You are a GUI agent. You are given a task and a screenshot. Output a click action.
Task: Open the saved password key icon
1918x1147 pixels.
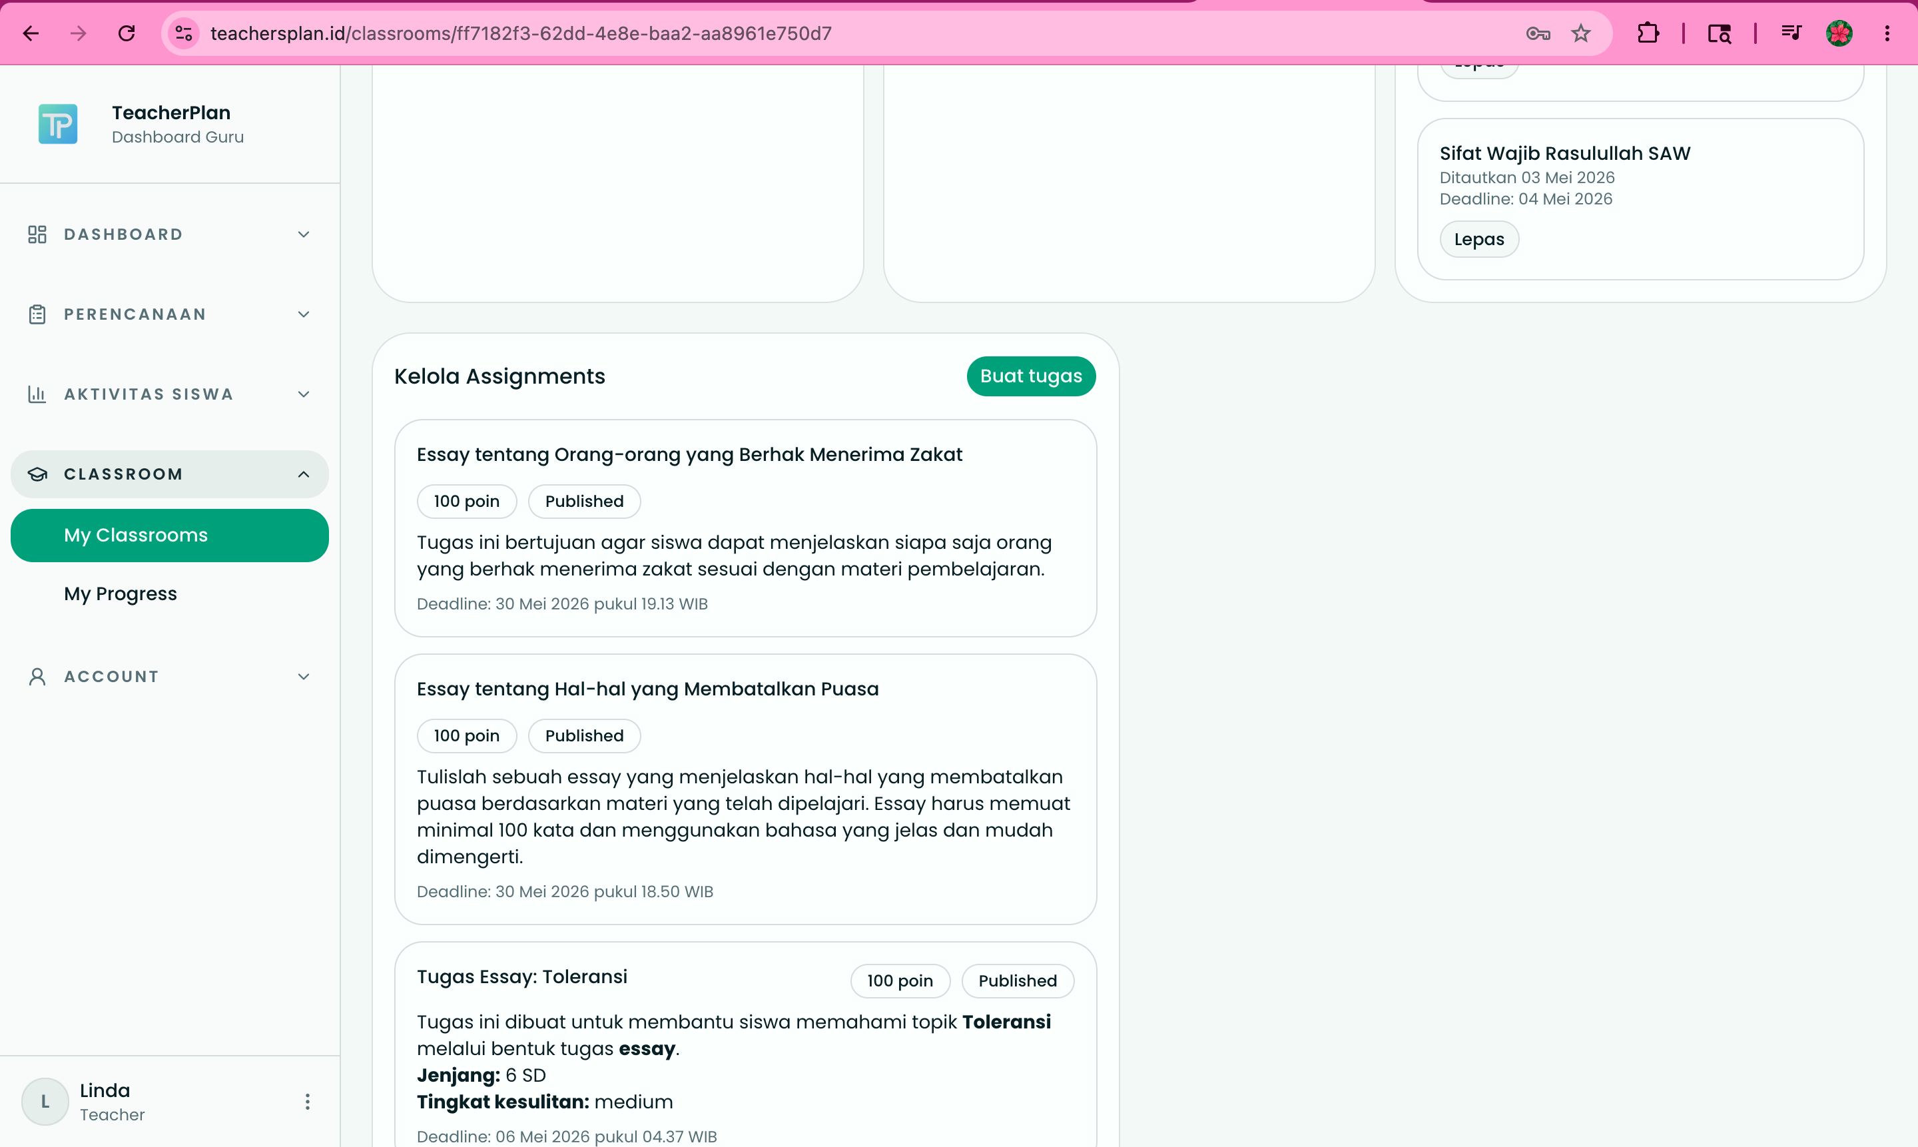1538,33
